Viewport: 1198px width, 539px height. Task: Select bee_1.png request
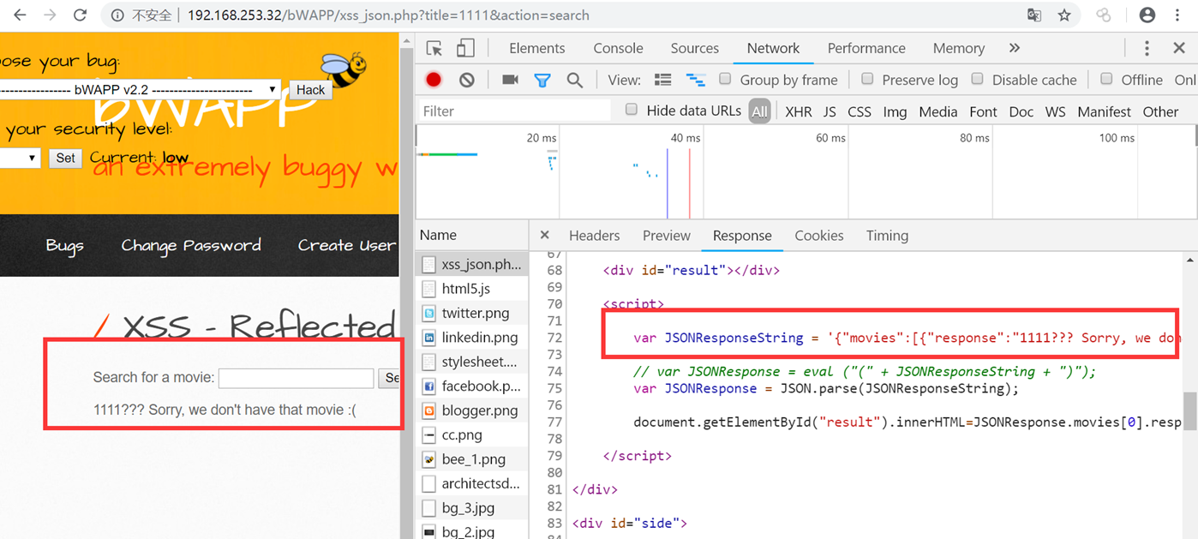472,459
